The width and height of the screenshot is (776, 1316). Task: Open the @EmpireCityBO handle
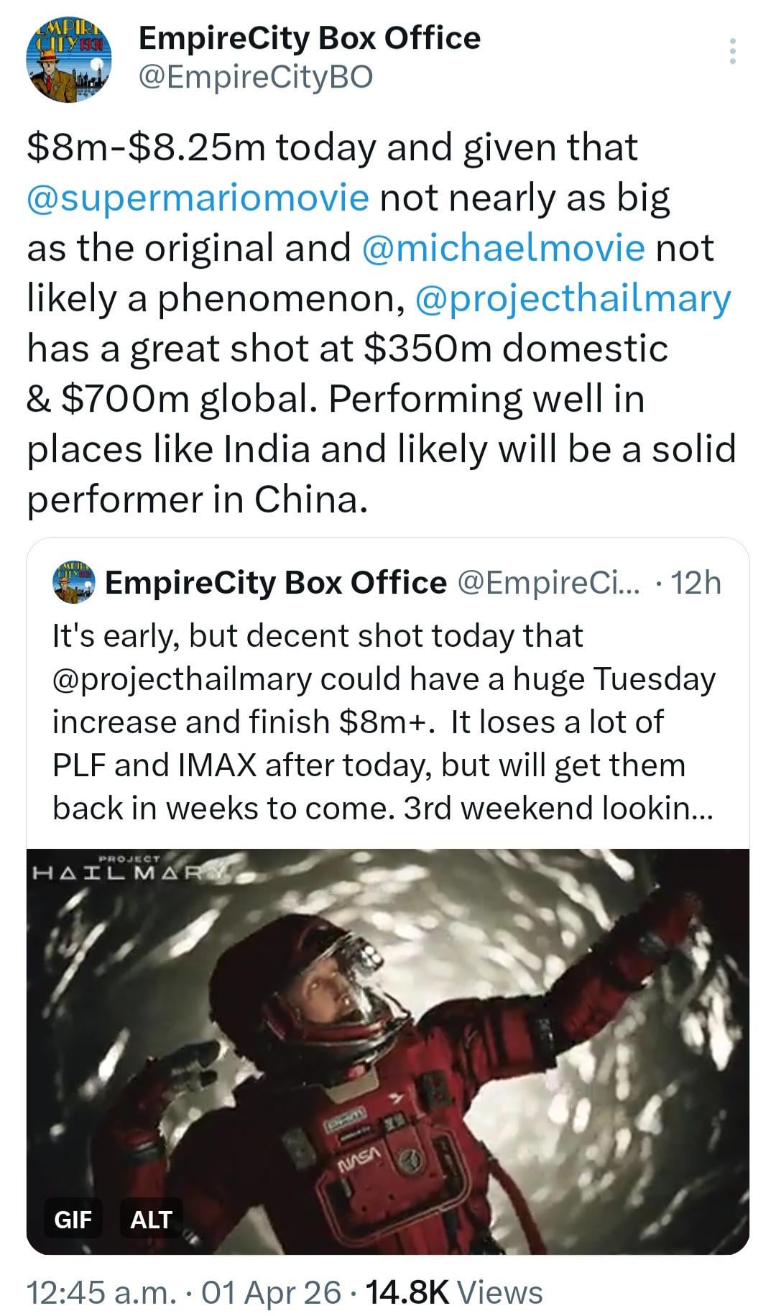255,77
